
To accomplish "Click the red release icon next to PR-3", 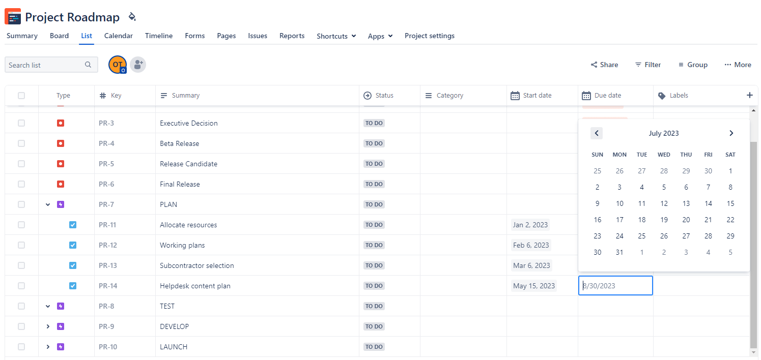I will click(61, 123).
